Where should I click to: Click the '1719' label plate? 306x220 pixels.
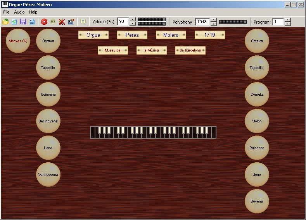[209, 35]
